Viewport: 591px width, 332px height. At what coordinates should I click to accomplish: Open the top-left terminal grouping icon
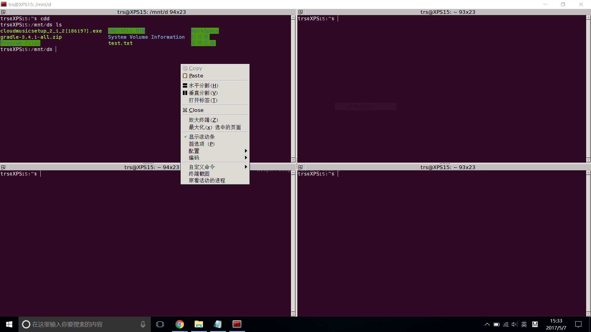click(x=3, y=12)
